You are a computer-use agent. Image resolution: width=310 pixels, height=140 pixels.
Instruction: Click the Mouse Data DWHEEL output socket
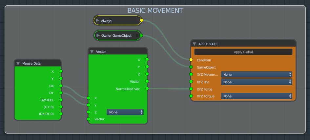tap(61, 100)
